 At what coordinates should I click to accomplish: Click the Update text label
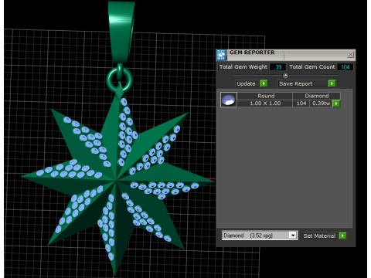click(246, 83)
